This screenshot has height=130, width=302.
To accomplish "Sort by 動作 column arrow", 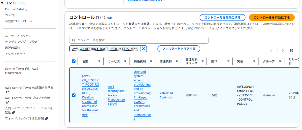I will pyautogui.click(x=228, y=61).
